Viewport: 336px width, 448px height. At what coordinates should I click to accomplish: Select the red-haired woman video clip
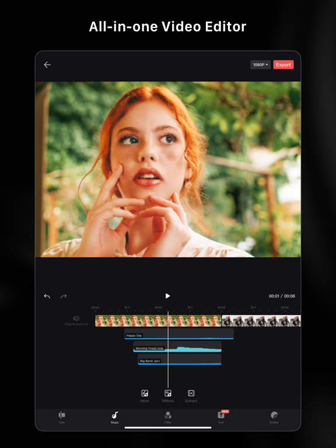tap(158, 321)
